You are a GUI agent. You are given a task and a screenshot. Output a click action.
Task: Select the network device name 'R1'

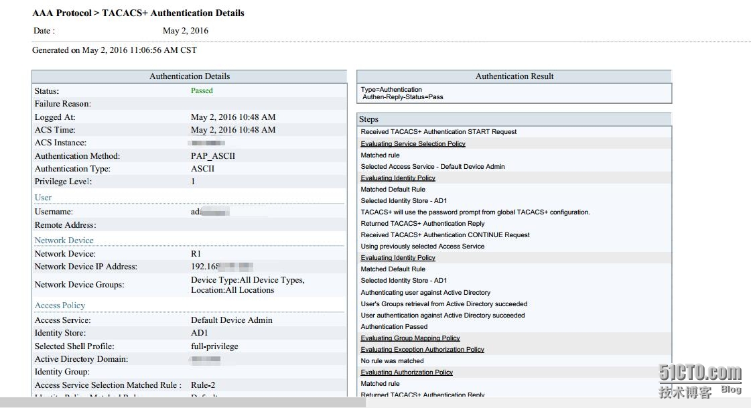pos(196,254)
